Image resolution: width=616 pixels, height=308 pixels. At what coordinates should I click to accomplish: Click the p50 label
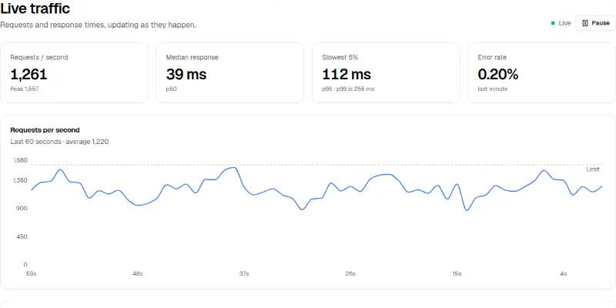[171, 89]
